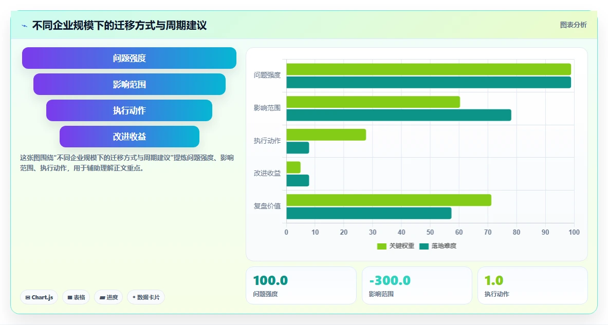Open the 100.0 问题强度 data card

pos(301,285)
